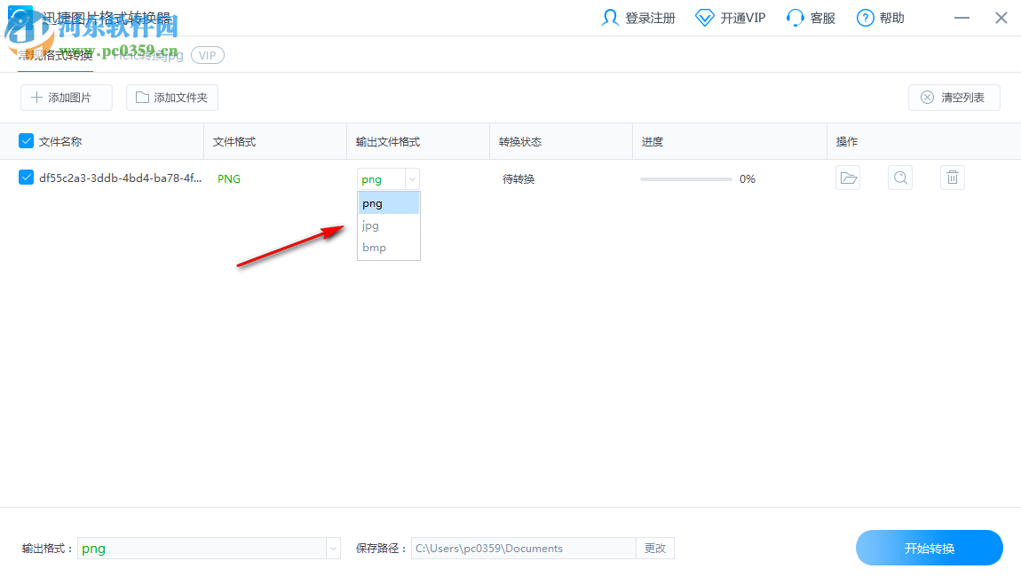Click the VIP diamond icon in the header
This screenshot has height=577, width=1021.
[x=704, y=17]
